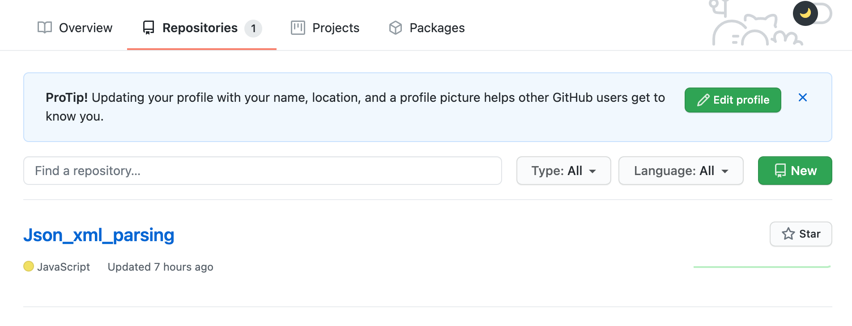Open the Json_xml_parsing repository link
The image size is (852, 326).
(x=99, y=235)
